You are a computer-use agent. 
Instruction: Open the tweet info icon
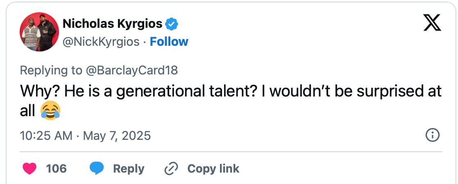pos(433,135)
